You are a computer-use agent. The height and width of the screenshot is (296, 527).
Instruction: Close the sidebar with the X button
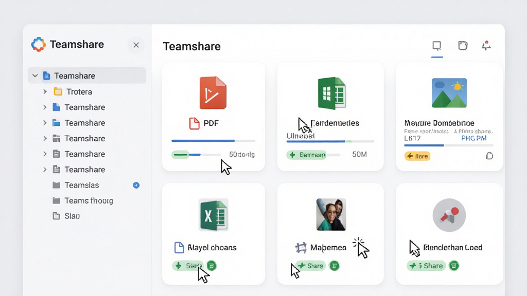(136, 45)
